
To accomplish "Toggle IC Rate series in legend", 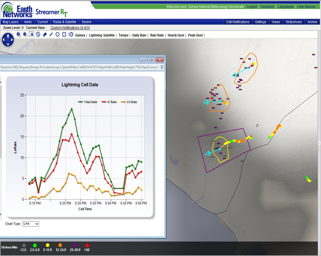I will click(109, 102).
